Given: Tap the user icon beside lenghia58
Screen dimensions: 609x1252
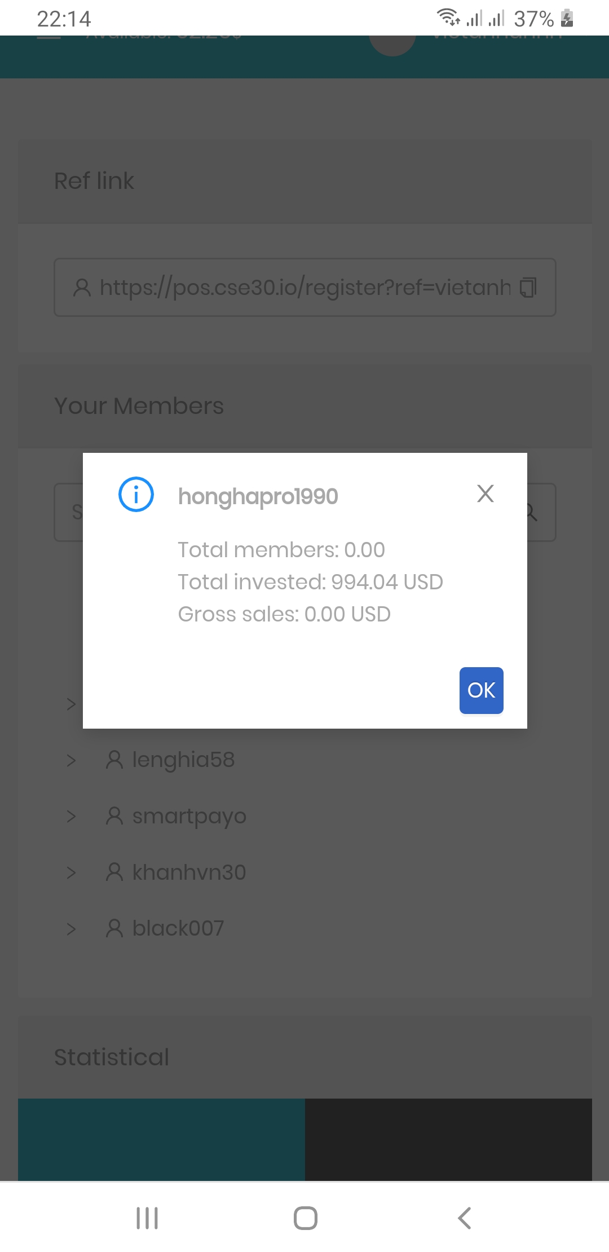Looking at the screenshot, I should pos(114,760).
